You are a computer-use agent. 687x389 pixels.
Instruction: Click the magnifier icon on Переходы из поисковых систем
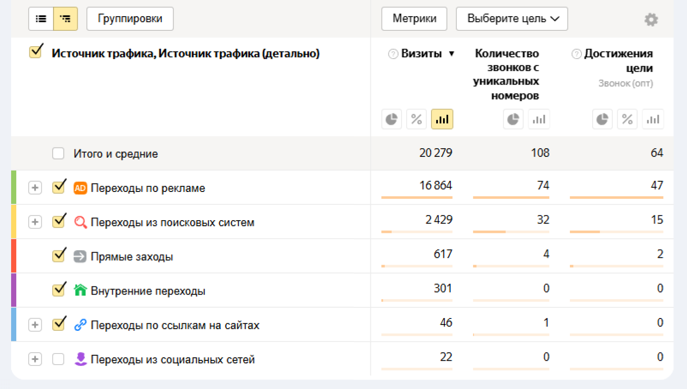(x=79, y=222)
